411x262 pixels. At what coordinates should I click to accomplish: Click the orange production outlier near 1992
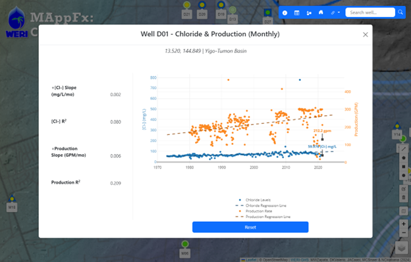click(229, 80)
